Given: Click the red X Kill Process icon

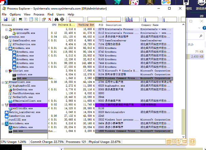Looking at the screenshot, I should [49, 19].
